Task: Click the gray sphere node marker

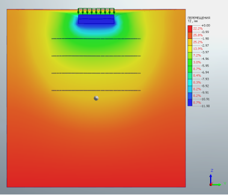Action: tap(96, 98)
